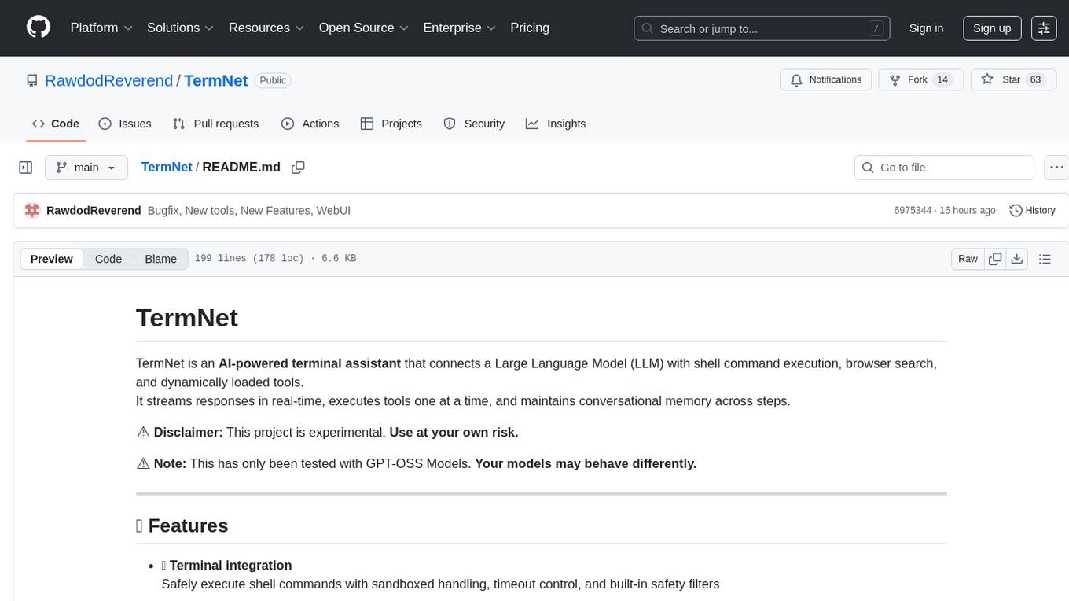This screenshot has width=1069, height=601.
Task: Open the more file actions menu
Action: (x=1056, y=168)
